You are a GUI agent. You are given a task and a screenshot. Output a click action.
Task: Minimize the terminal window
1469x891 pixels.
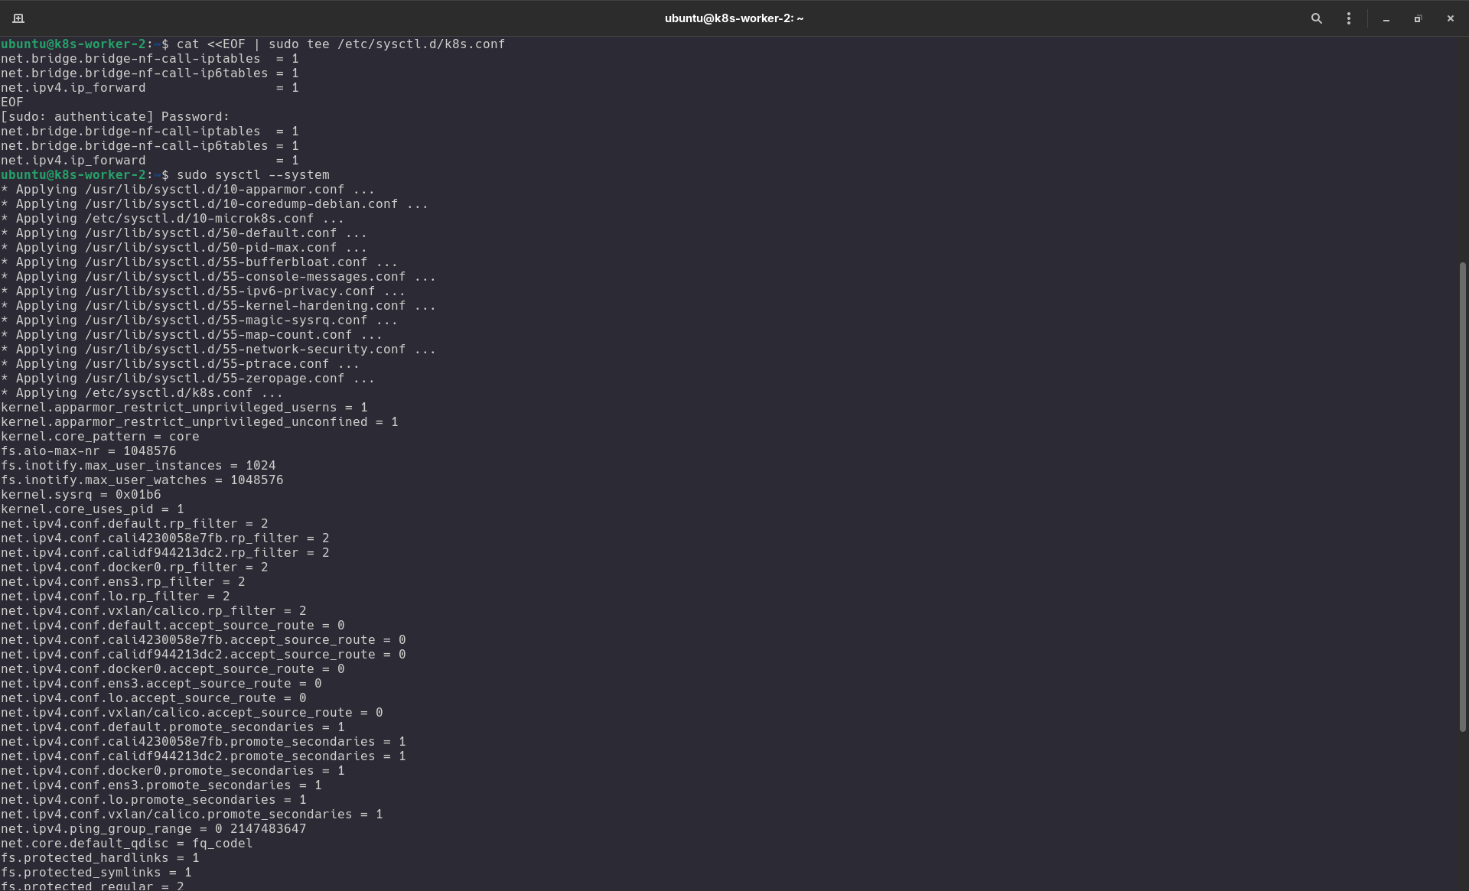coord(1386,18)
